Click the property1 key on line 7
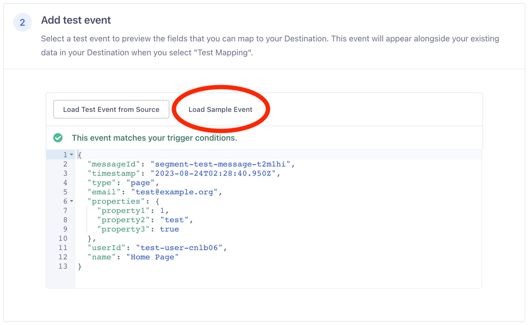The image size is (529, 325). click(123, 211)
